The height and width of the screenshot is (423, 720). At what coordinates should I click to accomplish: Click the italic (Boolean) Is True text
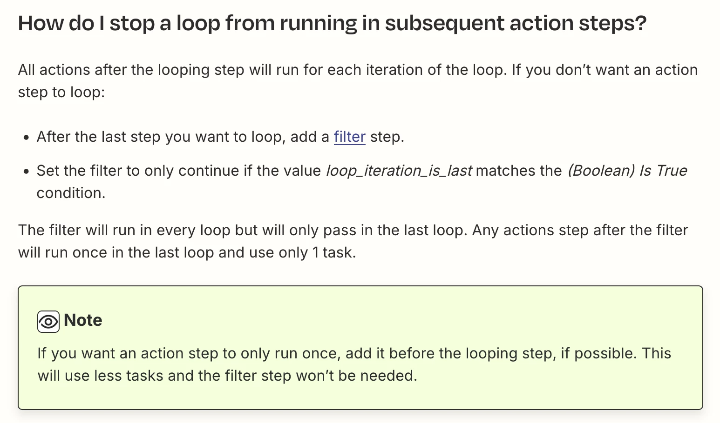point(627,171)
